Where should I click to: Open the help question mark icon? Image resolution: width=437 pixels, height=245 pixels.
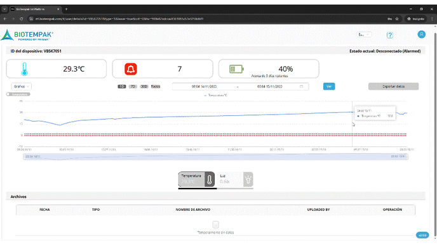pos(389,35)
